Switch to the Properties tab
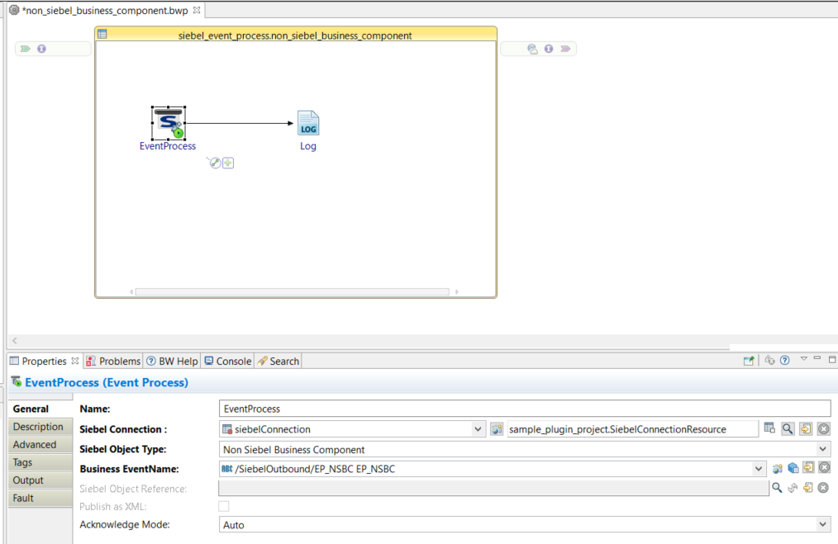This screenshot has width=838, height=544. (44, 361)
